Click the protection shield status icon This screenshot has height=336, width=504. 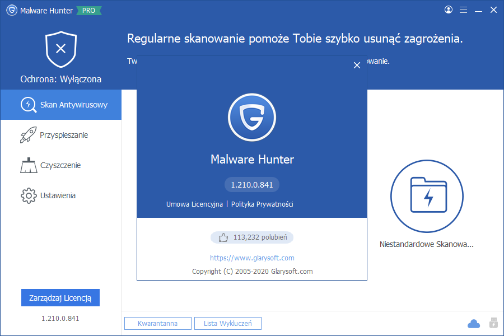[x=60, y=49]
